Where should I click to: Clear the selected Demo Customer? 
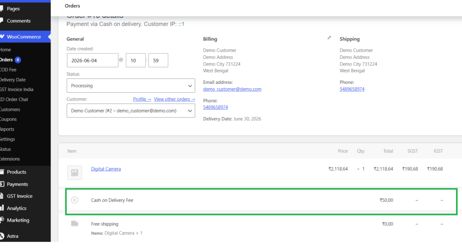189,111
